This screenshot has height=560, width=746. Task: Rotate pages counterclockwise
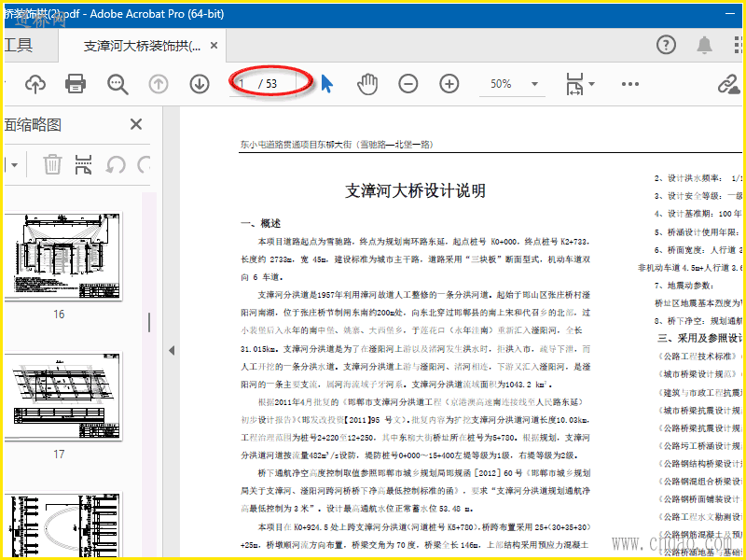tap(116, 165)
